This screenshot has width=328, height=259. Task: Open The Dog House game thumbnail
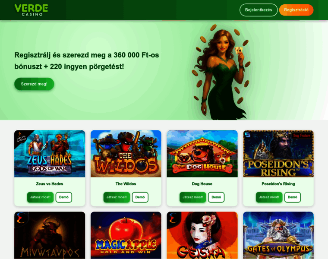(202, 154)
